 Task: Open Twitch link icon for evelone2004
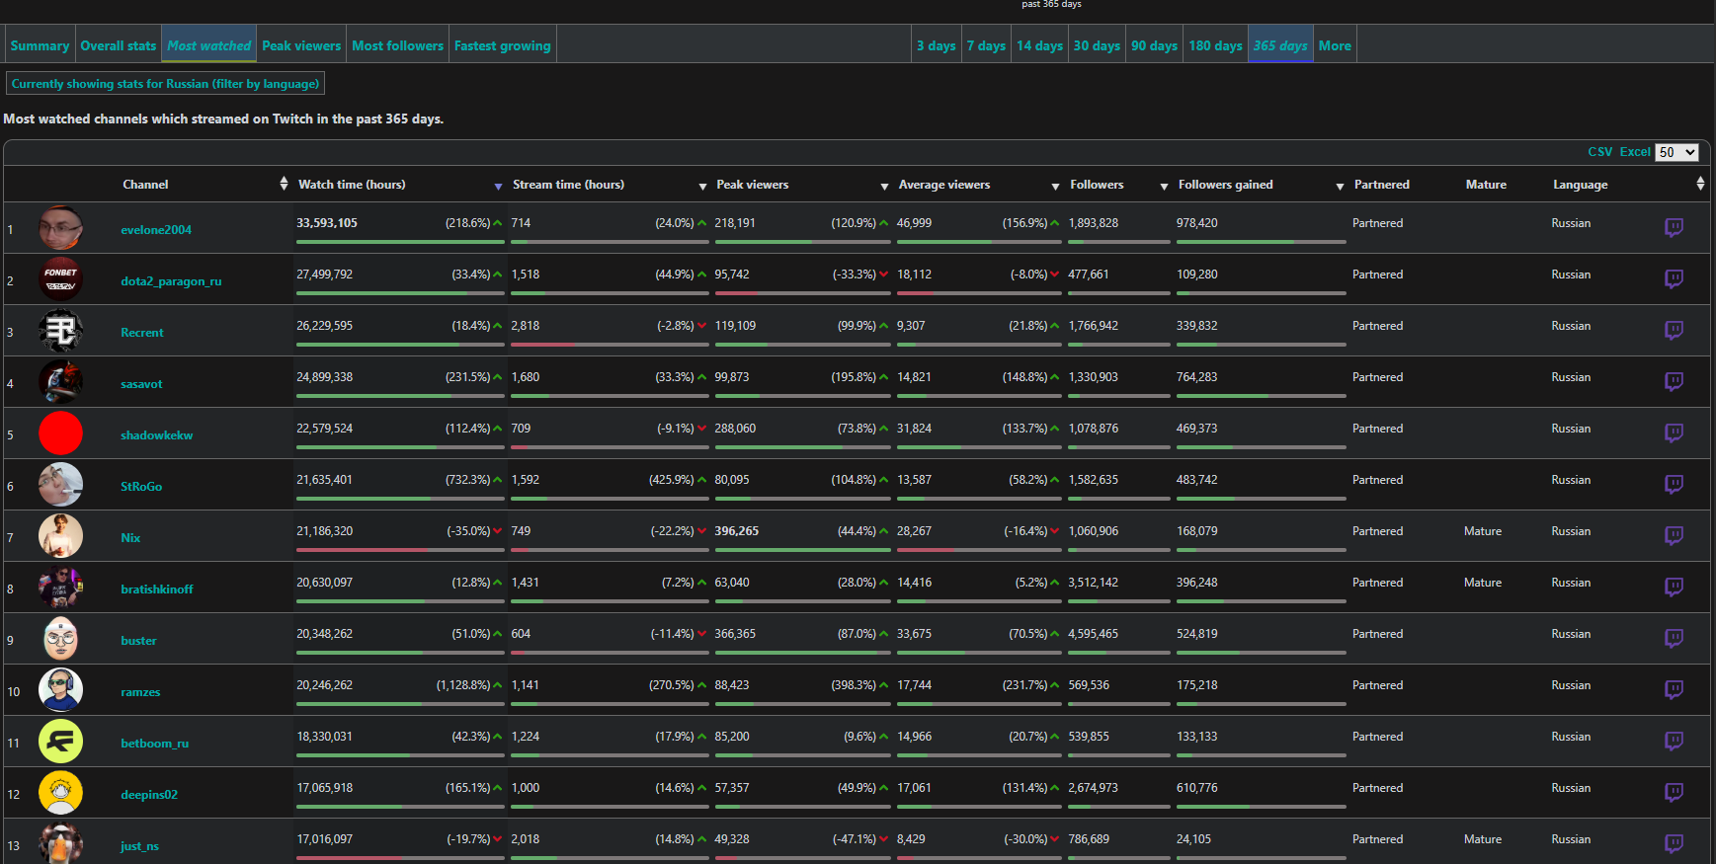coord(1674,228)
